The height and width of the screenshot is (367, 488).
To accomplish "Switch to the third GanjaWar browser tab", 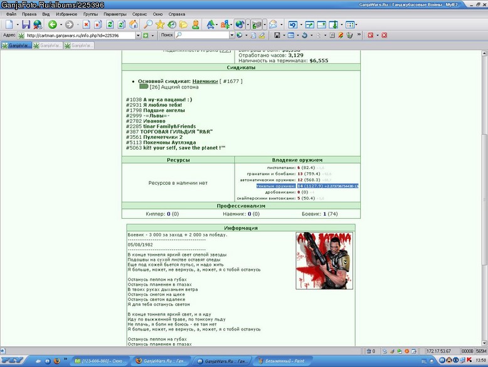I will 79,45.
